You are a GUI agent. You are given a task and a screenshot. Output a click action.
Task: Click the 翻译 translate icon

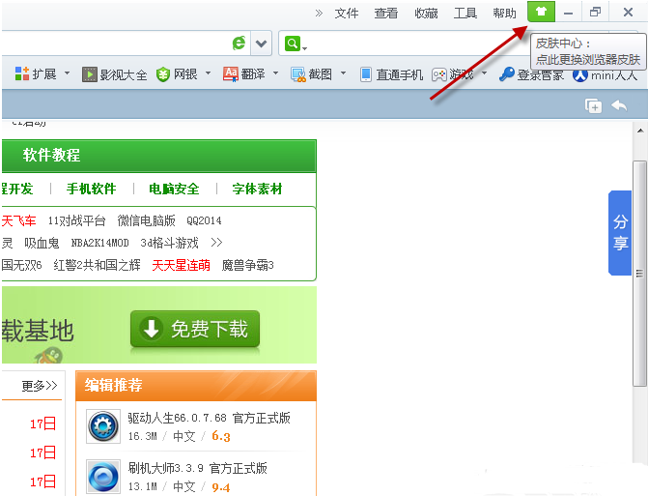[x=231, y=74]
